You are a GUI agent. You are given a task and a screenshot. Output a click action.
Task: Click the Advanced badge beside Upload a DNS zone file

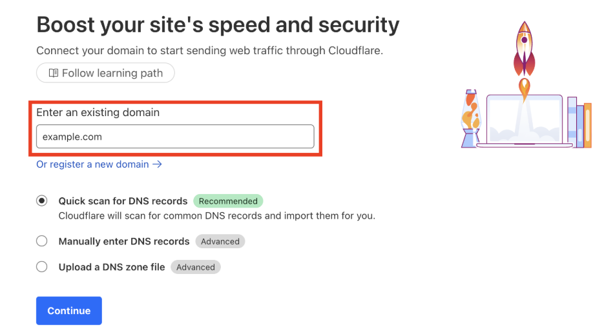[x=195, y=267]
